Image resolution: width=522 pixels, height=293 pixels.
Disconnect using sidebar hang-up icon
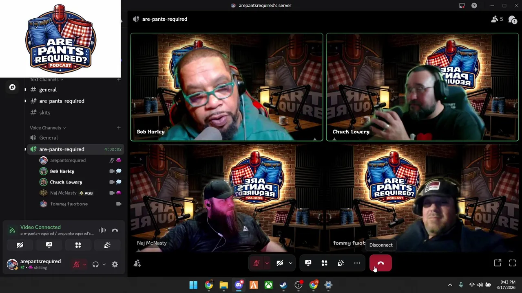(115, 230)
